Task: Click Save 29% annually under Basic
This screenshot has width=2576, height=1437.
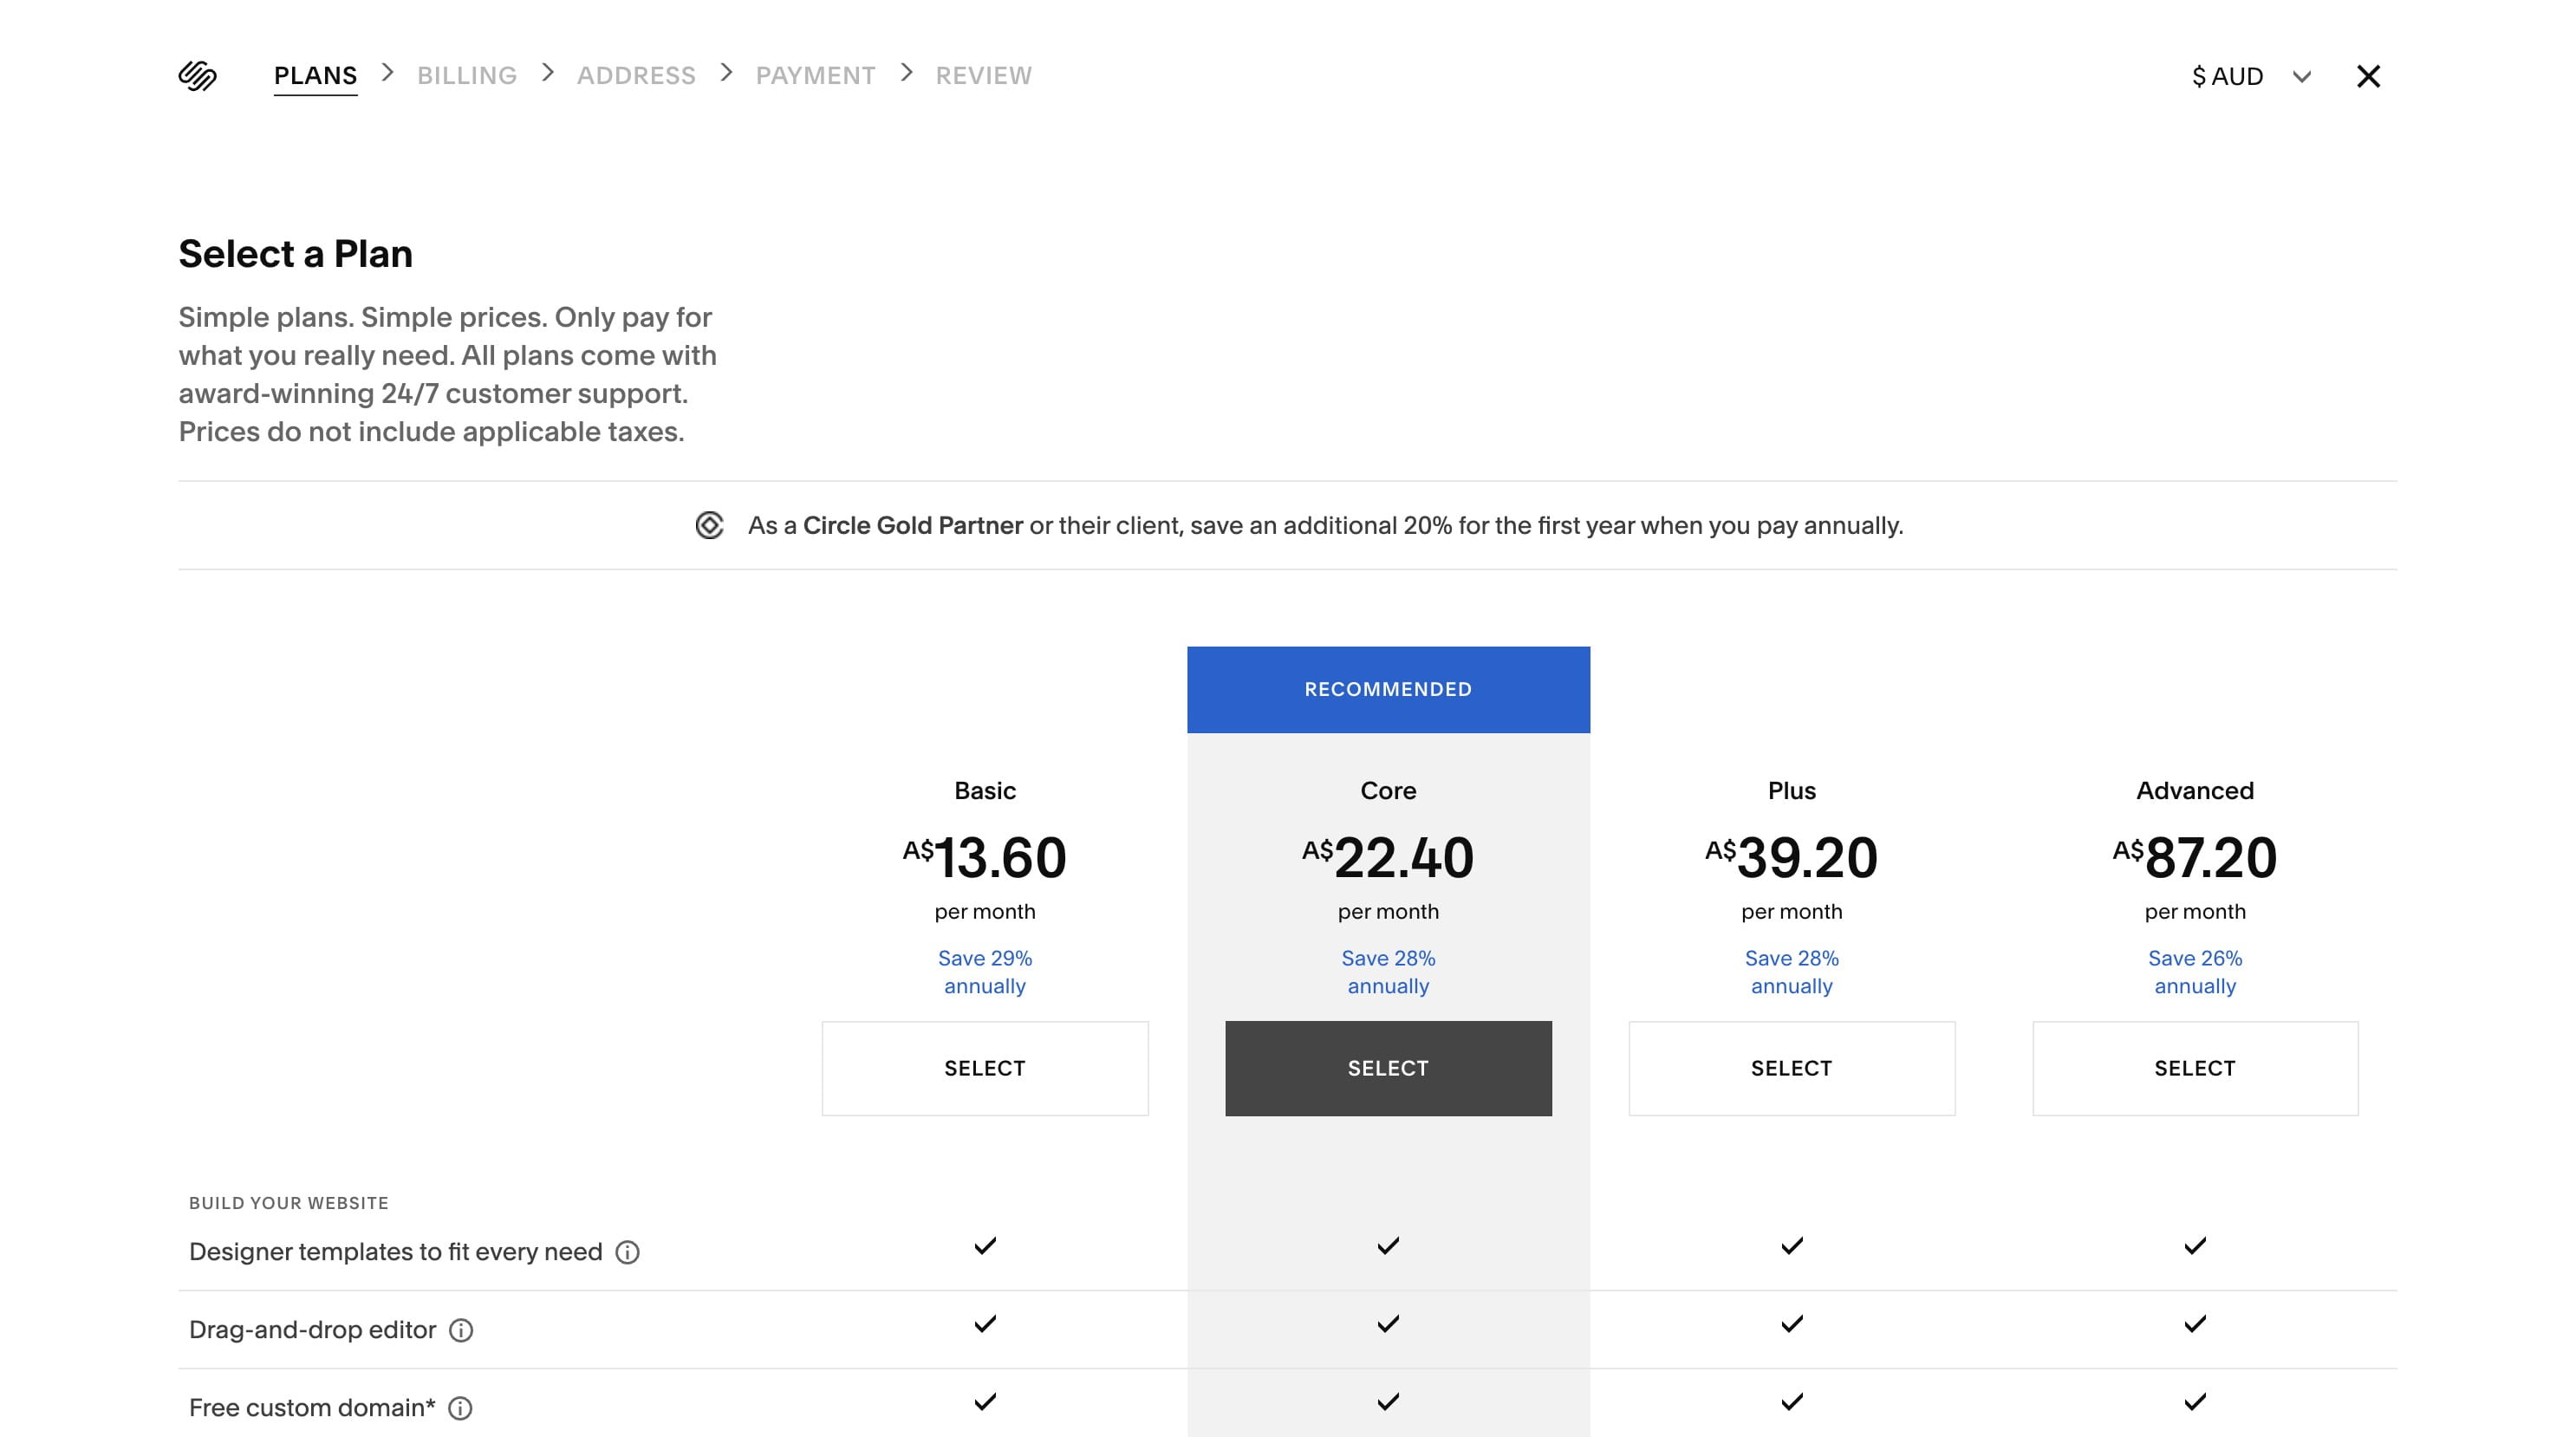Action: pyautogui.click(x=985, y=972)
